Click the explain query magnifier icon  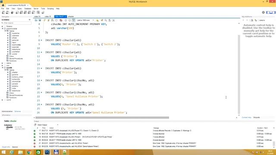52,20
